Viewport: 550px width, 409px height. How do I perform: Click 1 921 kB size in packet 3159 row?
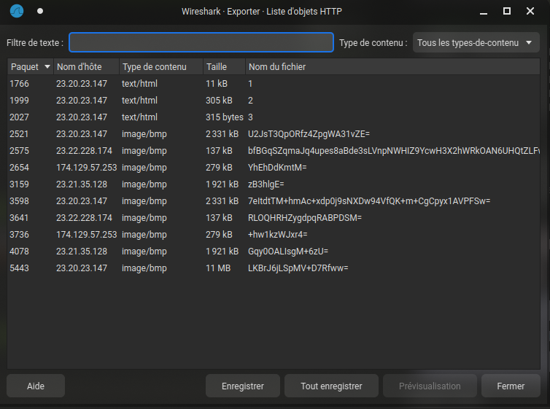pos(222,184)
